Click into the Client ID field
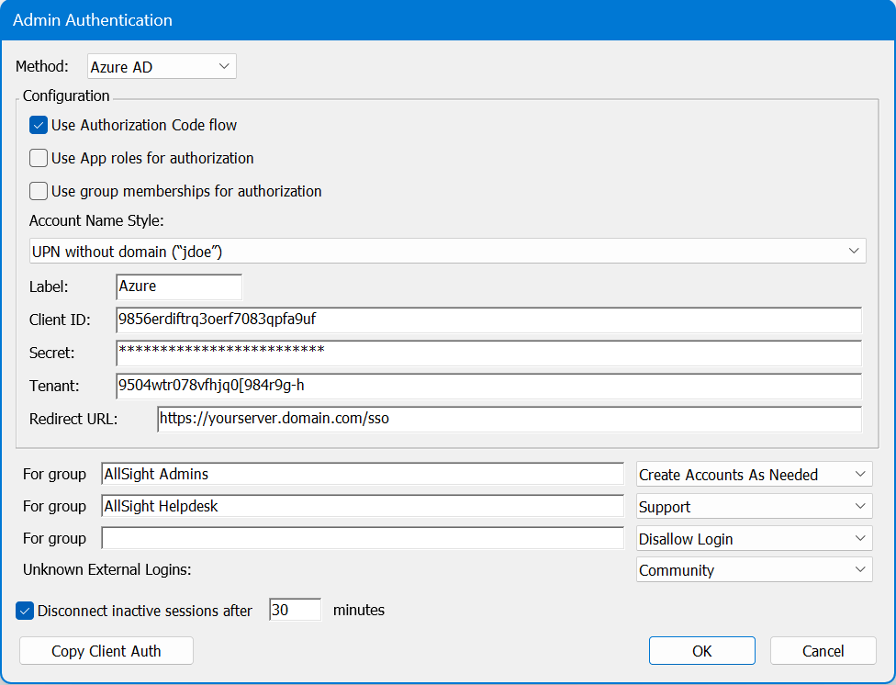 tap(488, 320)
